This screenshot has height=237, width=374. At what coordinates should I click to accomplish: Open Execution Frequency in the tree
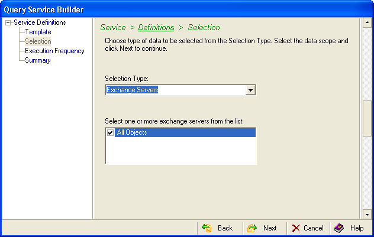tap(54, 51)
